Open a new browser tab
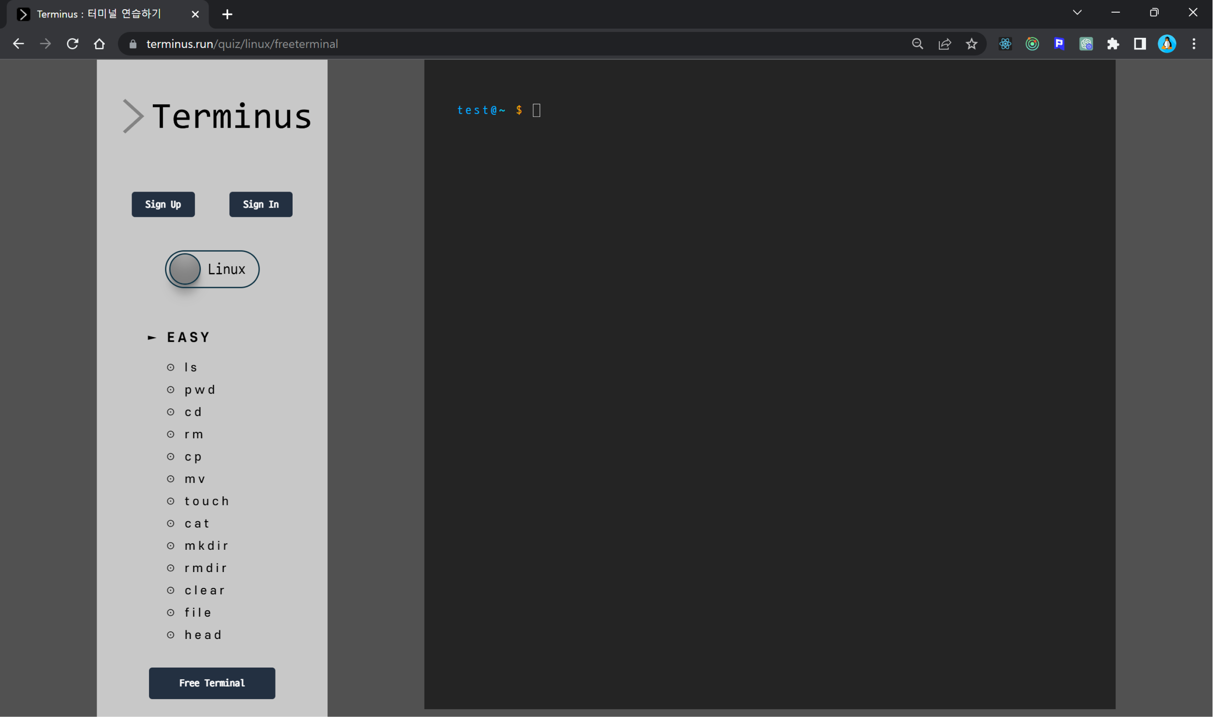Screen dimensions: 1213x717 227,15
